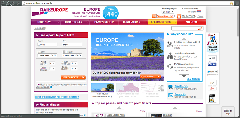The height and width of the screenshot is (118, 240).
Task: Show previous Why choose us item
Action: pos(184,39)
